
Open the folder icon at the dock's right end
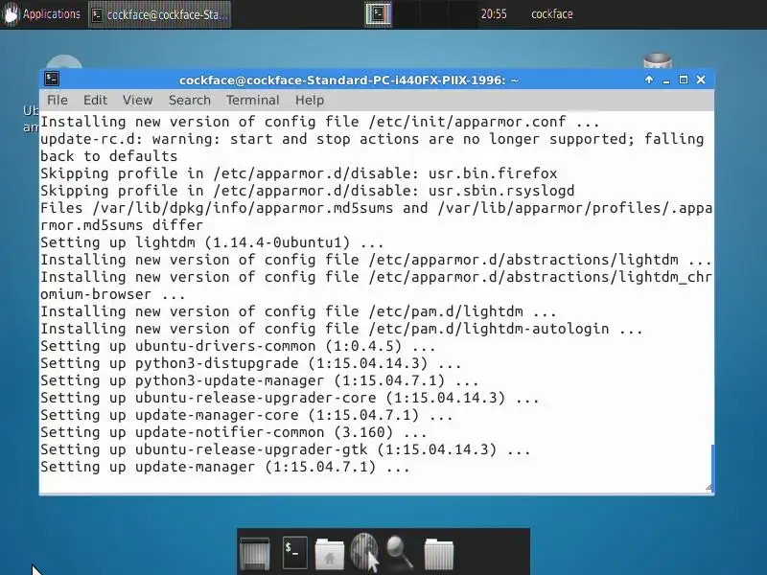[x=439, y=554]
